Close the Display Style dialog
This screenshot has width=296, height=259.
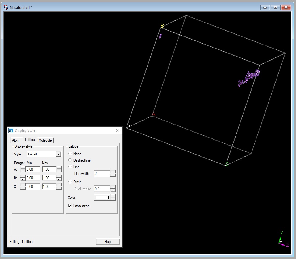tap(118, 130)
